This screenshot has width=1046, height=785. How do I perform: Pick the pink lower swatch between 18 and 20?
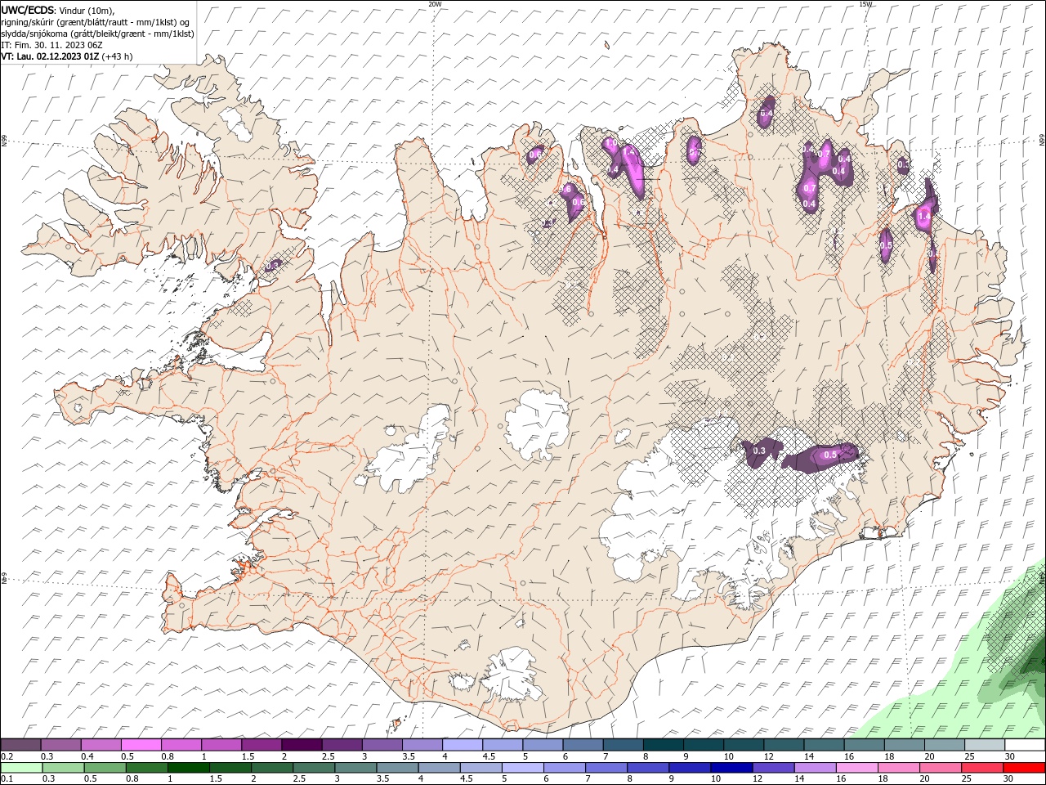click(x=899, y=768)
